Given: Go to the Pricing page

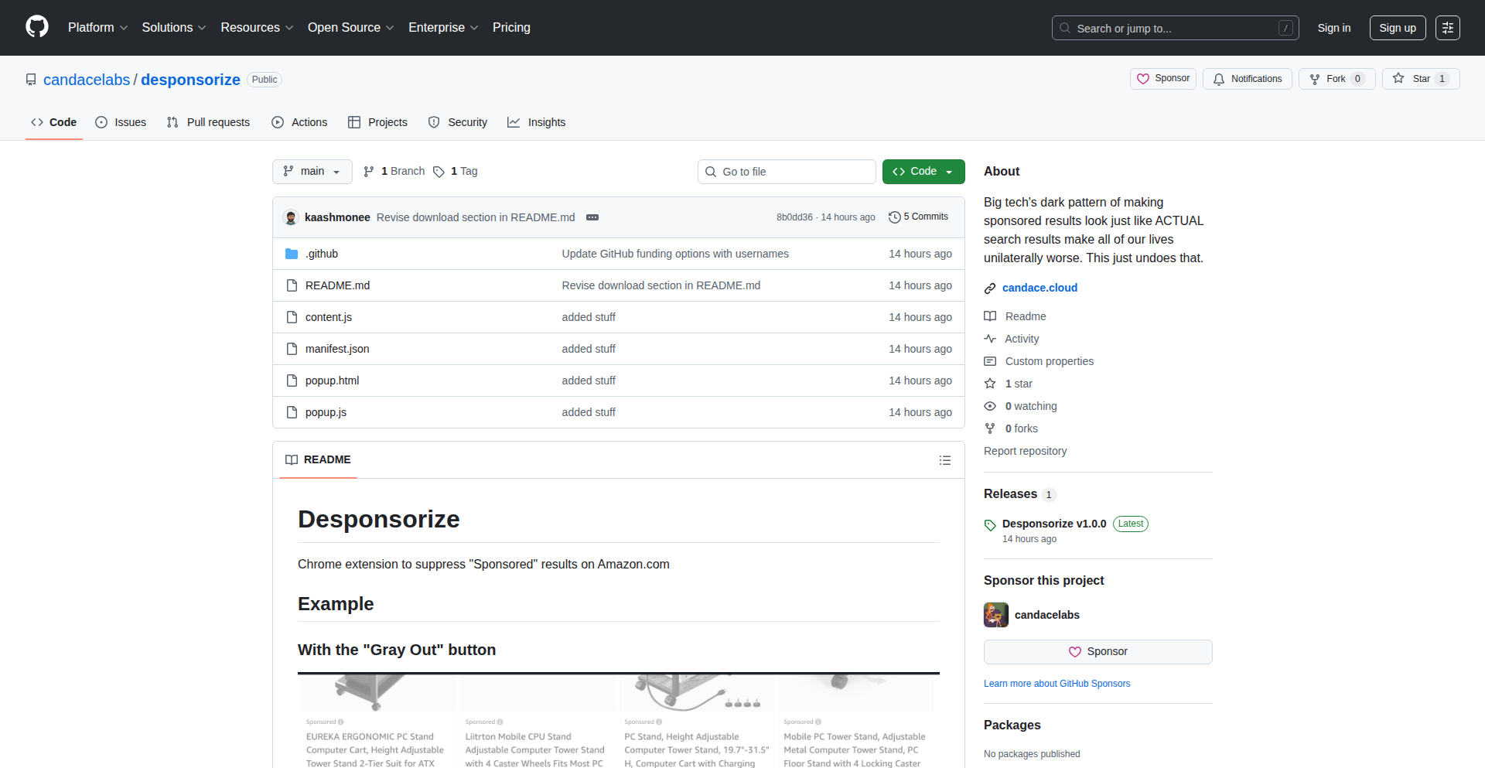Looking at the screenshot, I should tap(511, 28).
